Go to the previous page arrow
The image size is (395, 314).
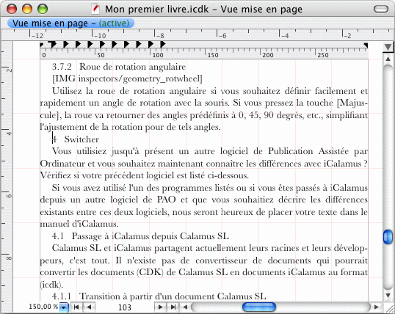point(88,307)
